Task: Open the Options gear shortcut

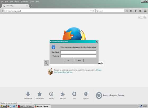Action: pyautogui.click(x=86, y=95)
